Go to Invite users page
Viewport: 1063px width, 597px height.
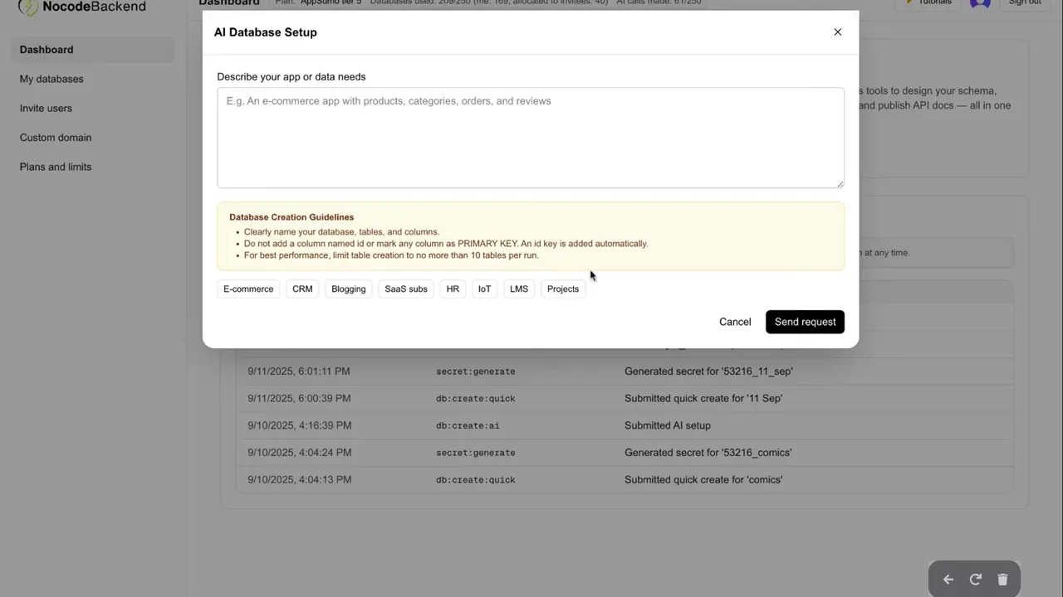tap(46, 109)
